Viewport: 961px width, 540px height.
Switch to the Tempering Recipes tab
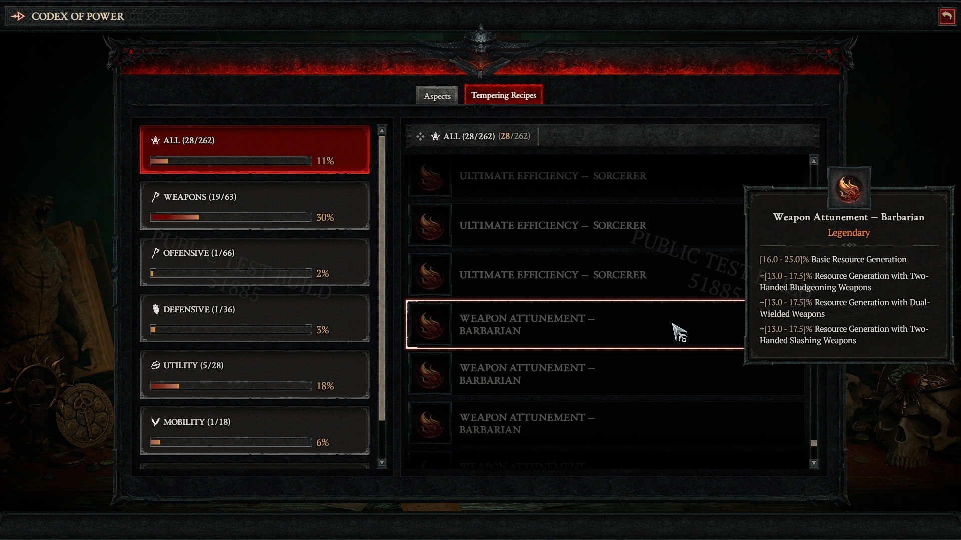503,95
